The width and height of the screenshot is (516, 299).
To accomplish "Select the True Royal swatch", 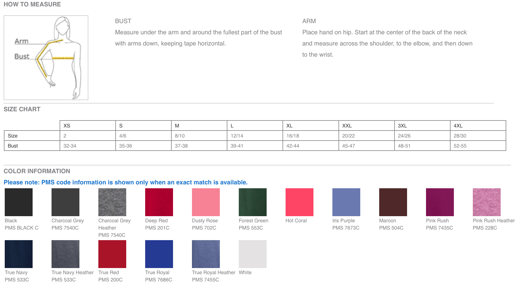I will (x=159, y=254).
